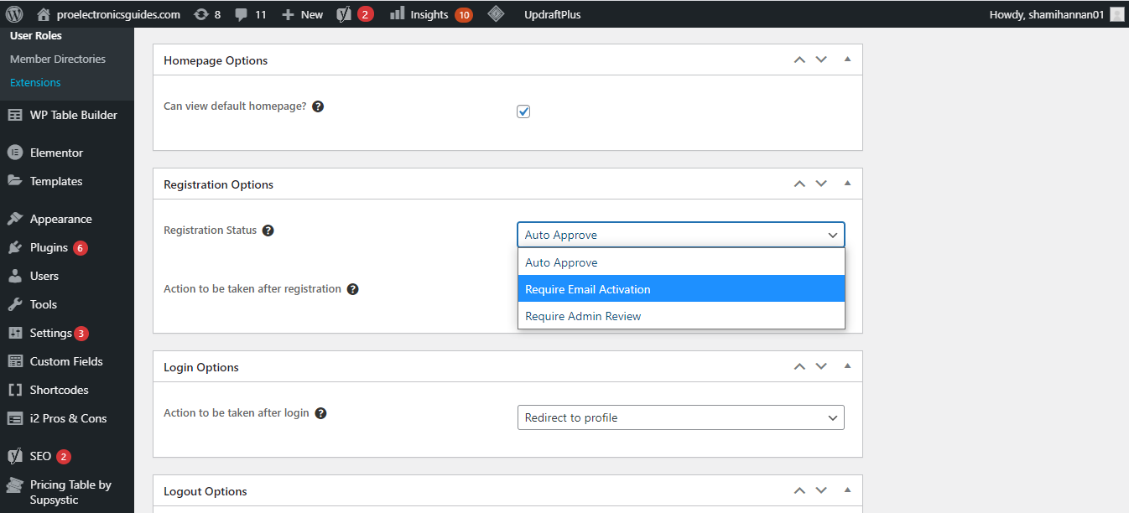Open comments bubble icon in toolbar
Viewport: 1129px width, 513px height.
(x=242, y=14)
